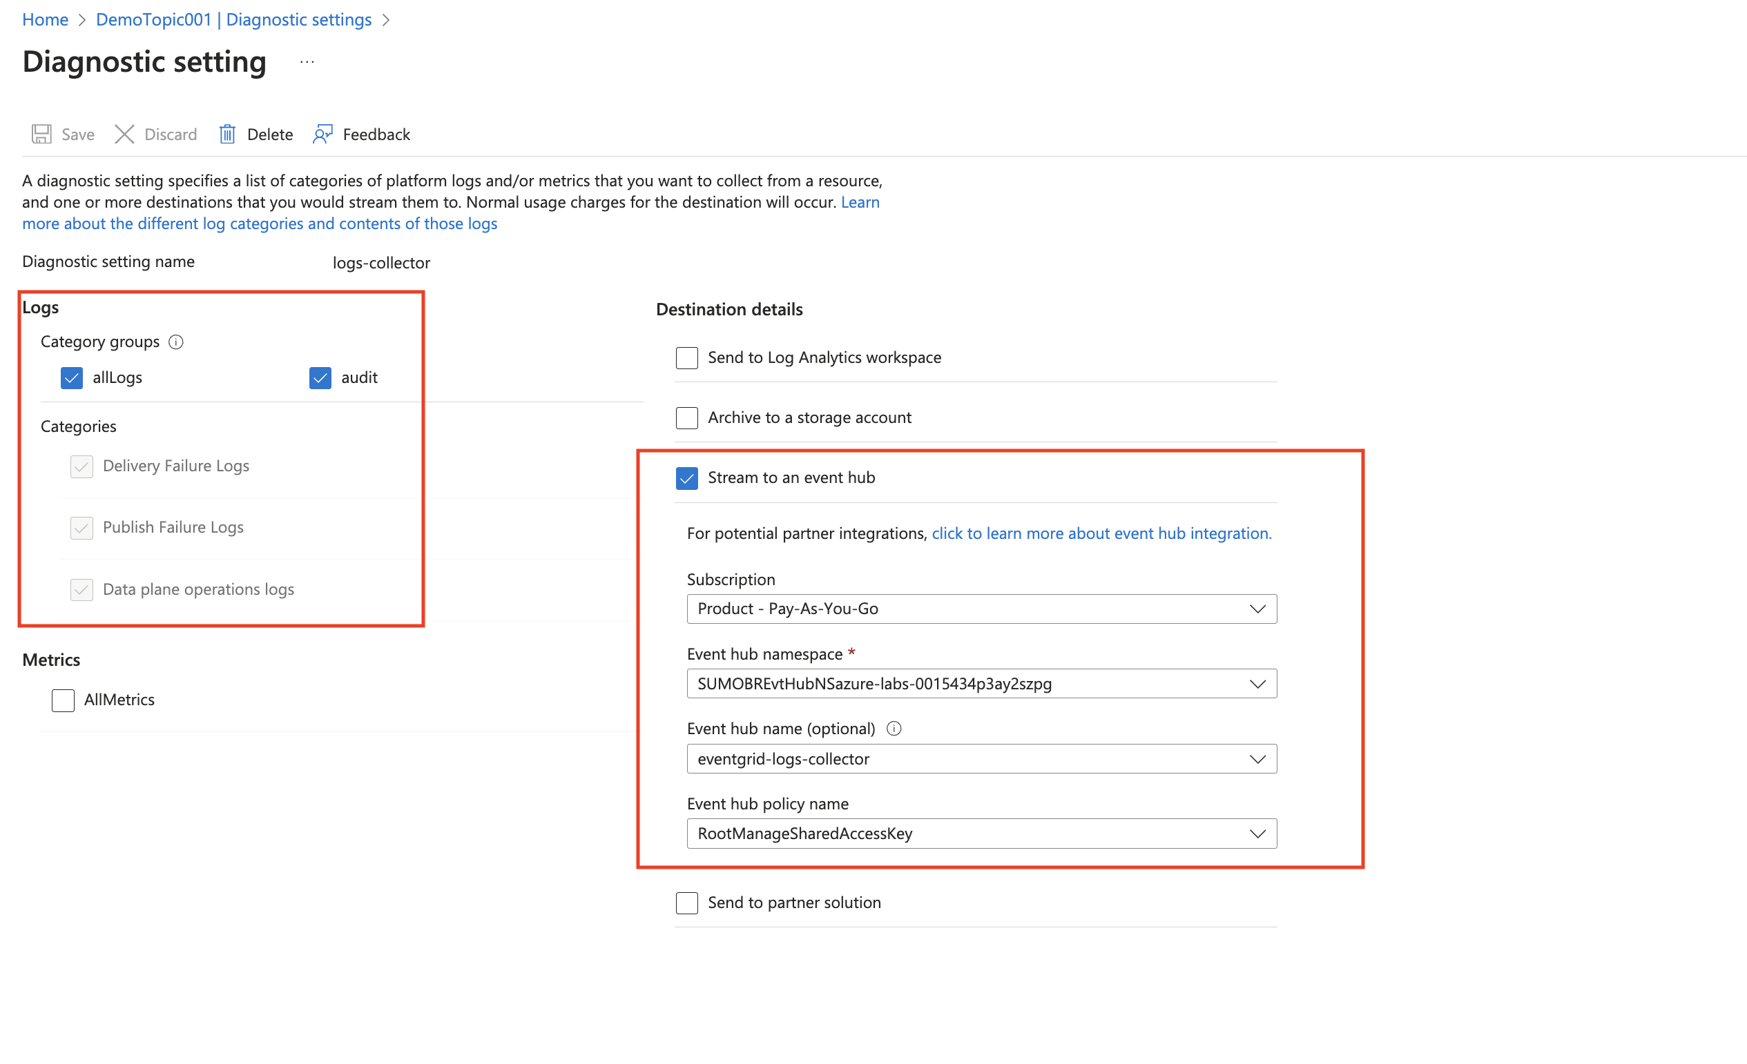Viewport: 1747px width, 1064px height.
Task: Enable the AllMetrics checkbox
Action: tap(62, 700)
